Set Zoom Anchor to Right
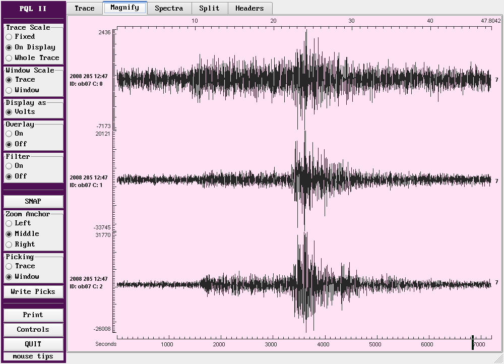 [x=9, y=245]
